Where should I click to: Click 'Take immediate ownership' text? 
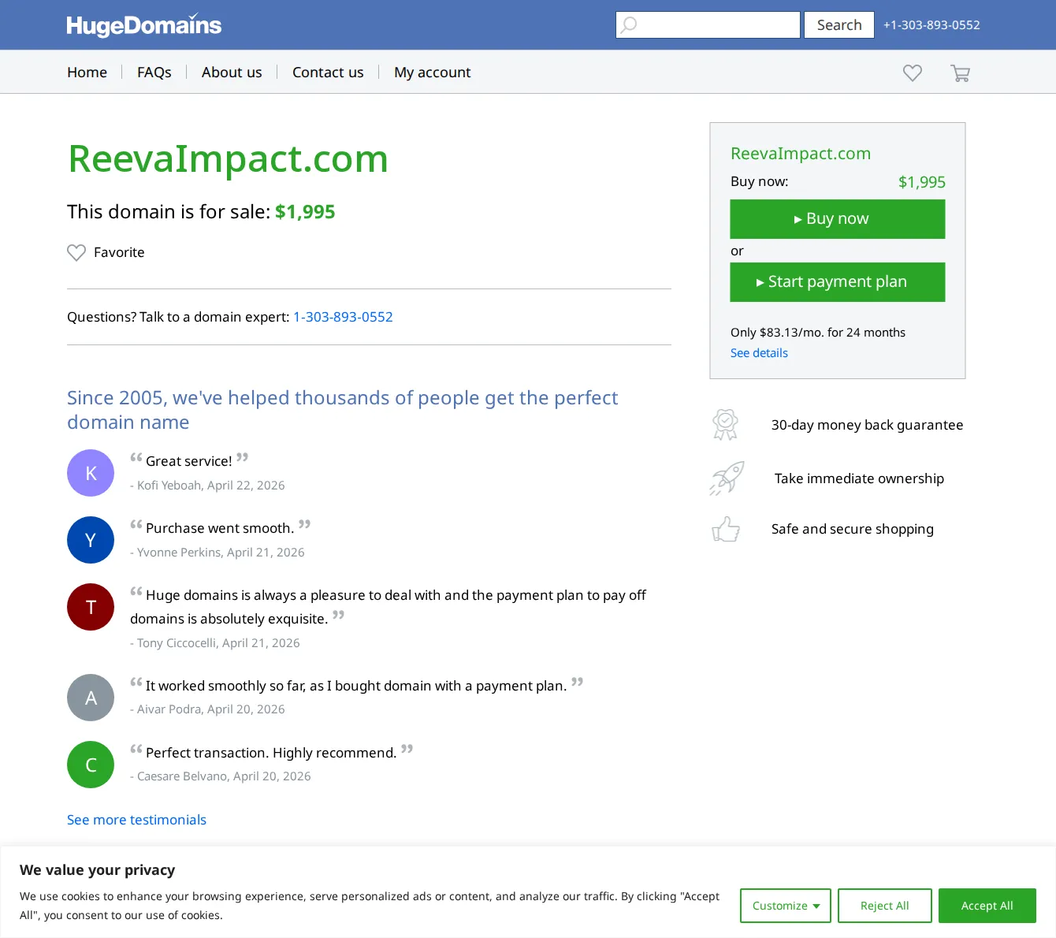[859, 478]
